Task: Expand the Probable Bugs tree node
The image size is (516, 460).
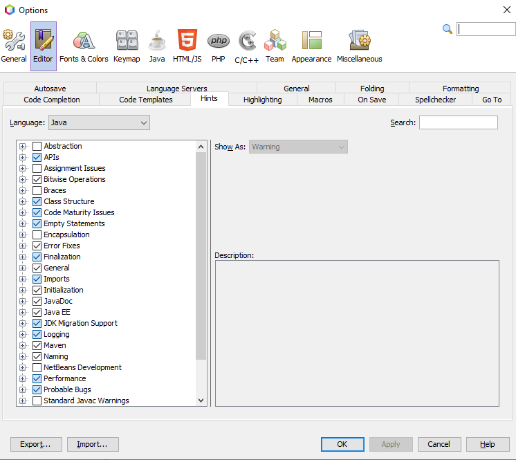Action: 23,389
